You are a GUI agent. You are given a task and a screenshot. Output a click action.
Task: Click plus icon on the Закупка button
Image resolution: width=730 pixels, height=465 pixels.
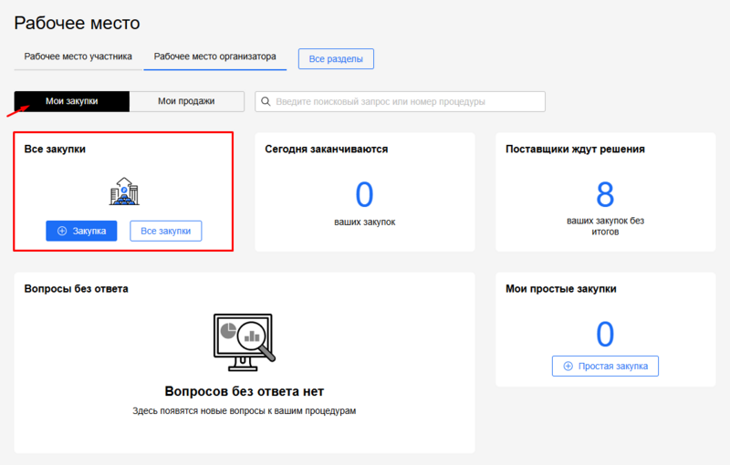tap(62, 231)
